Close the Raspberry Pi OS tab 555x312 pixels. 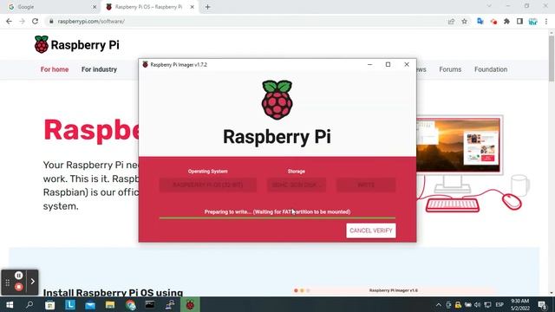click(193, 7)
